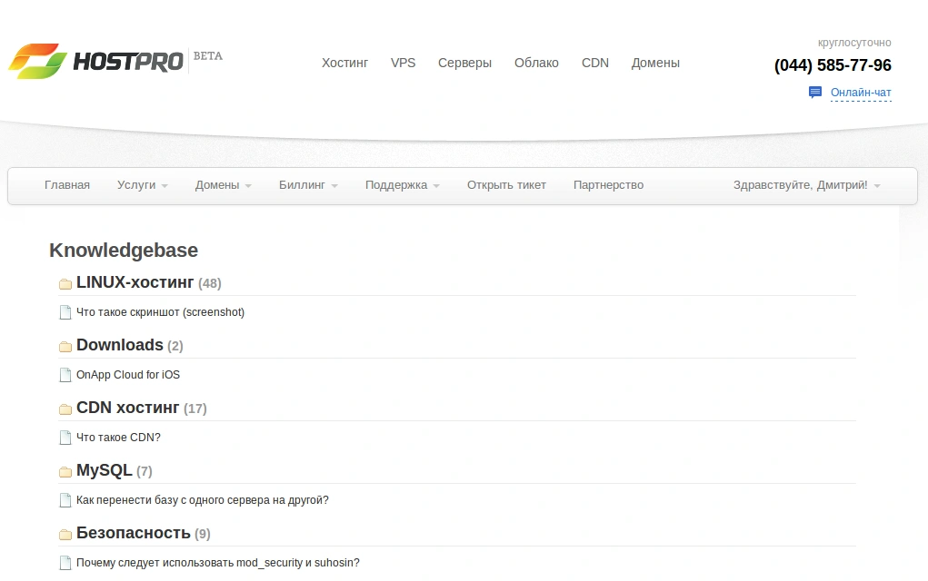
Task: Go to Главная in the navbar
Action: click(x=67, y=185)
